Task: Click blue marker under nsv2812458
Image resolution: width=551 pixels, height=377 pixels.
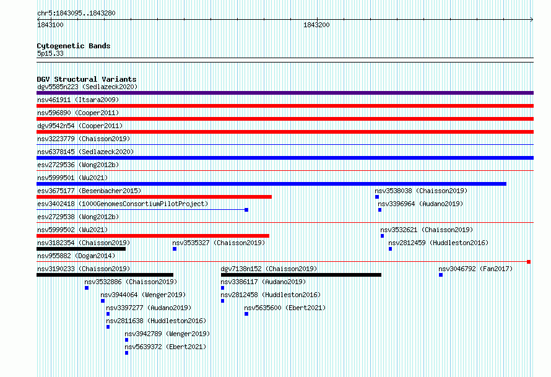Action: [x=222, y=301]
